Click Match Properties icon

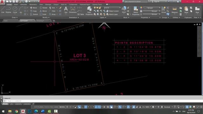coord(136,11)
